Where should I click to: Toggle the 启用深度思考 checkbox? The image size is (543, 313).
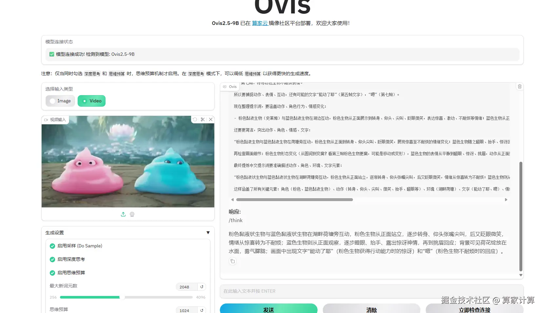(x=52, y=260)
